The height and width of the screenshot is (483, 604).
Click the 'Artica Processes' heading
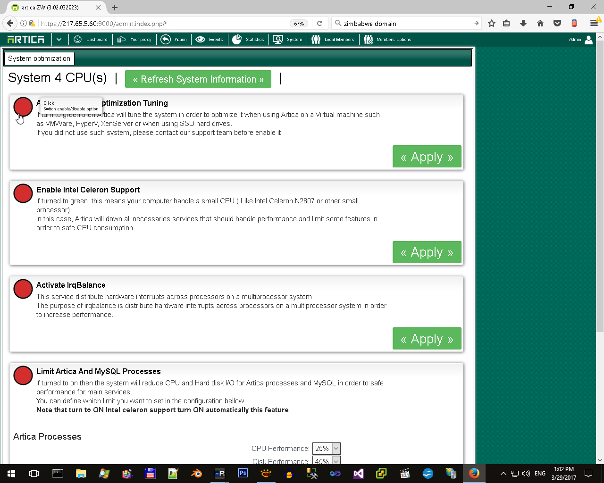47,437
